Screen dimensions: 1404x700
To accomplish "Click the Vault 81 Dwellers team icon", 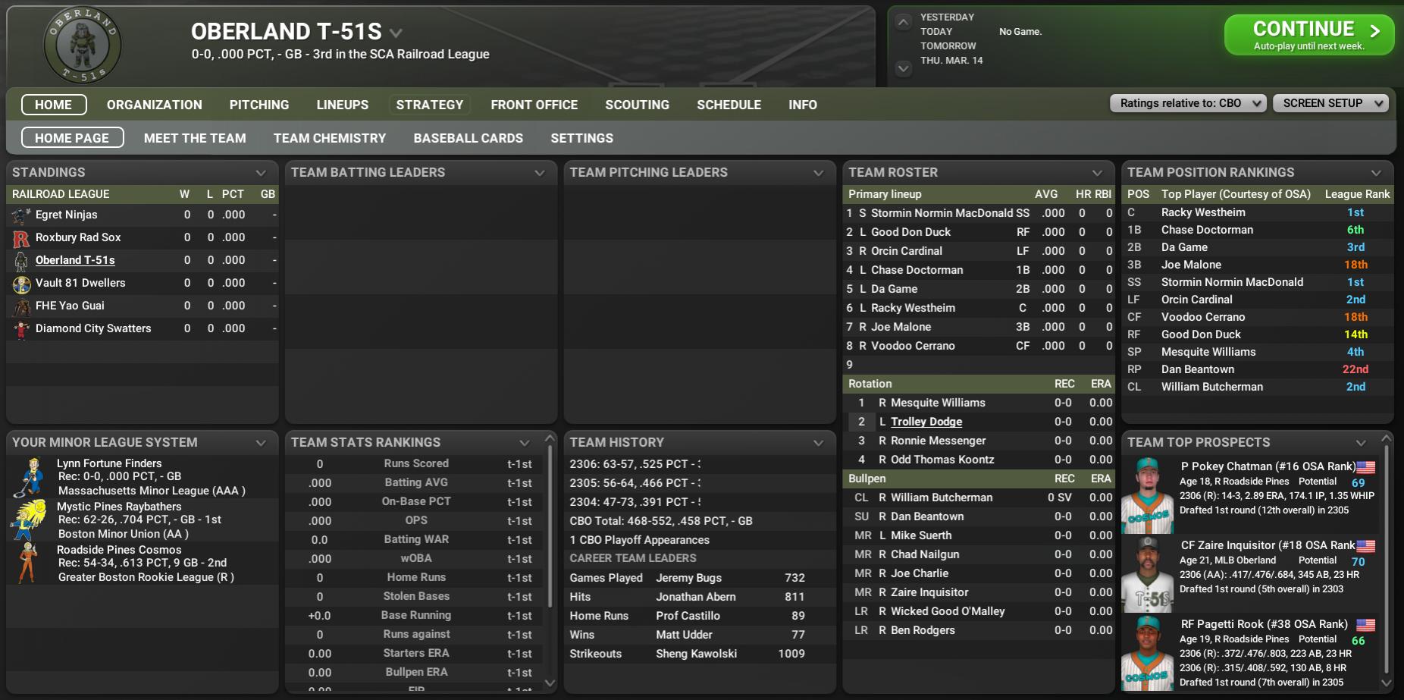I will [21, 284].
